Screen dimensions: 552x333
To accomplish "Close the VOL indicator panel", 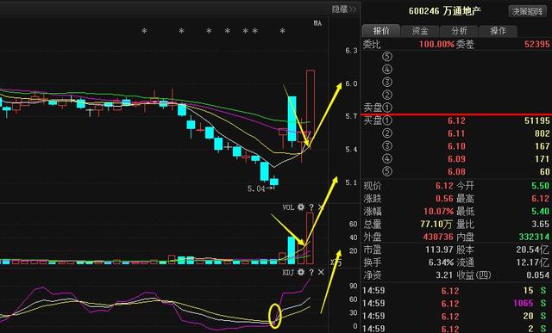I will [321, 207].
